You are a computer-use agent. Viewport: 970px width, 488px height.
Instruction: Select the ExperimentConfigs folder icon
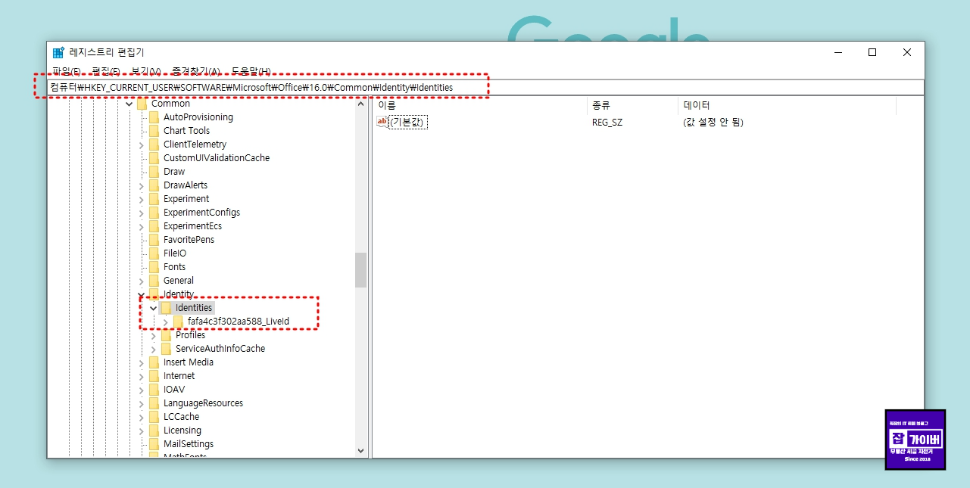(x=154, y=213)
